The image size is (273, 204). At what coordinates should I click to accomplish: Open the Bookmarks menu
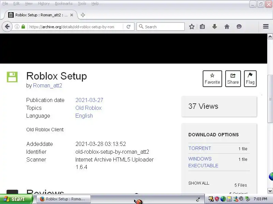pos(63,3)
